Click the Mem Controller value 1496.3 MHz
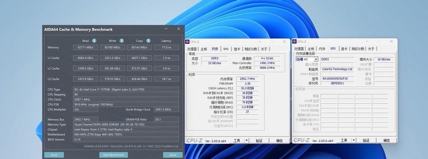 click(x=267, y=63)
